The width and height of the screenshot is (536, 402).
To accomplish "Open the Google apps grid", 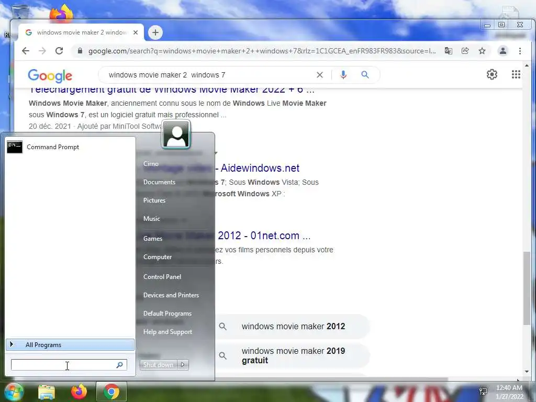I will [x=516, y=74].
